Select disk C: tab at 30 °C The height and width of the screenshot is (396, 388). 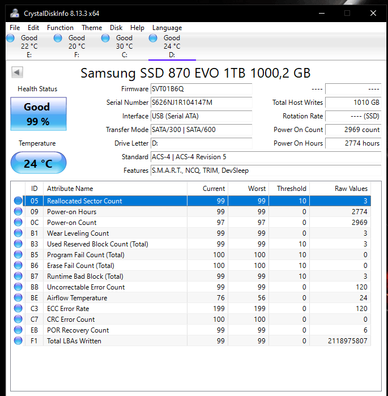pos(125,46)
